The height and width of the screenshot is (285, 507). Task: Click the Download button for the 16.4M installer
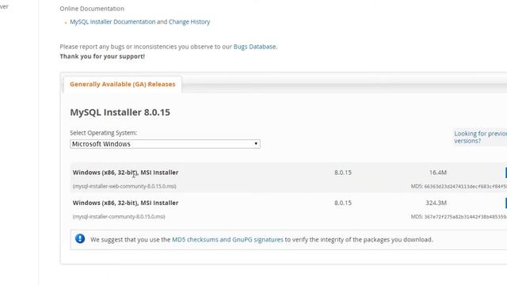coord(505,173)
